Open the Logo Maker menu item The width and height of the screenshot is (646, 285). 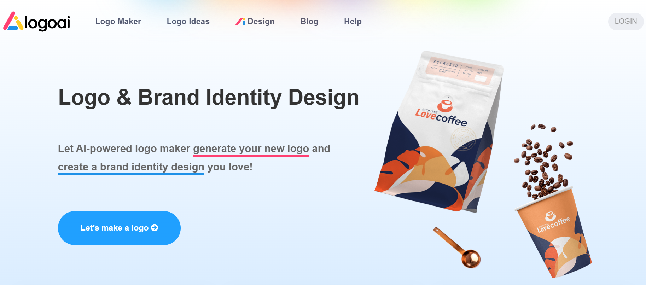[118, 21]
